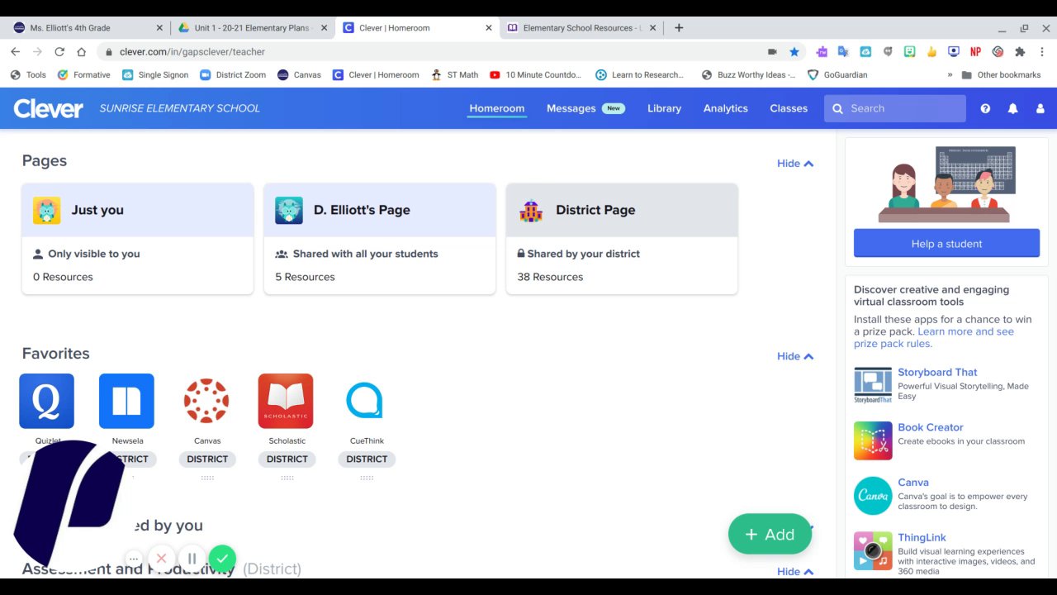This screenshot has height=595, width=1057.
Task: Switch to Homeroom nav tab
Action: pyautogui.click(x=496, y=108)
